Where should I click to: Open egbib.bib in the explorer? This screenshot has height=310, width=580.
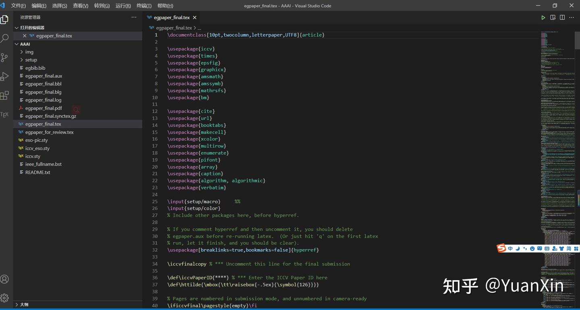pyautogui.click(x=35, y=68)
